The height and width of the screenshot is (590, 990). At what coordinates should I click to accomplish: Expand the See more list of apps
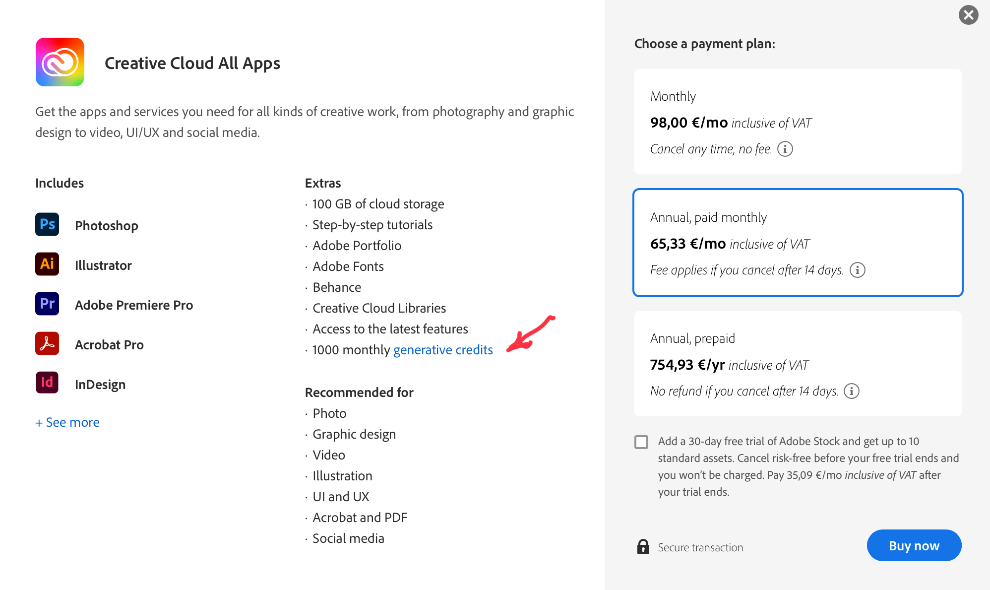67,422
